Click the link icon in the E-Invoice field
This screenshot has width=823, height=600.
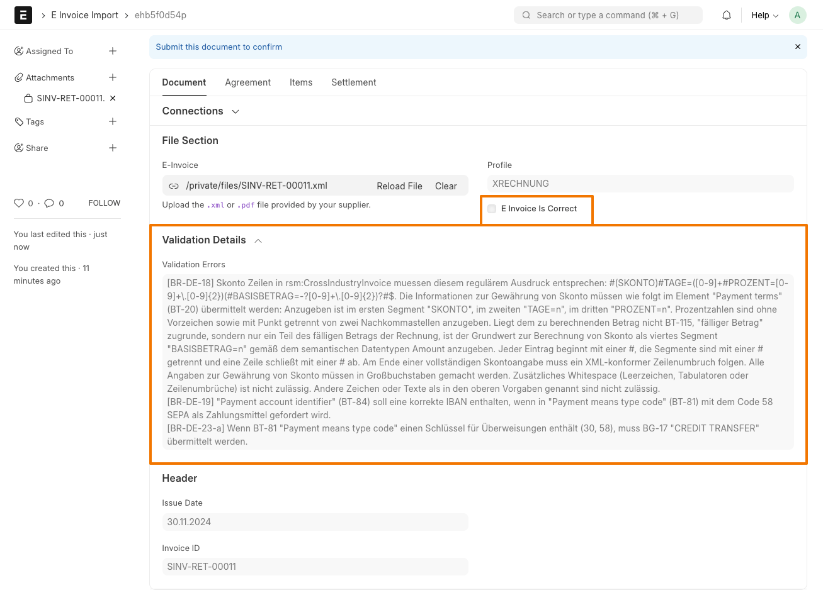click(x=174, y=186)
